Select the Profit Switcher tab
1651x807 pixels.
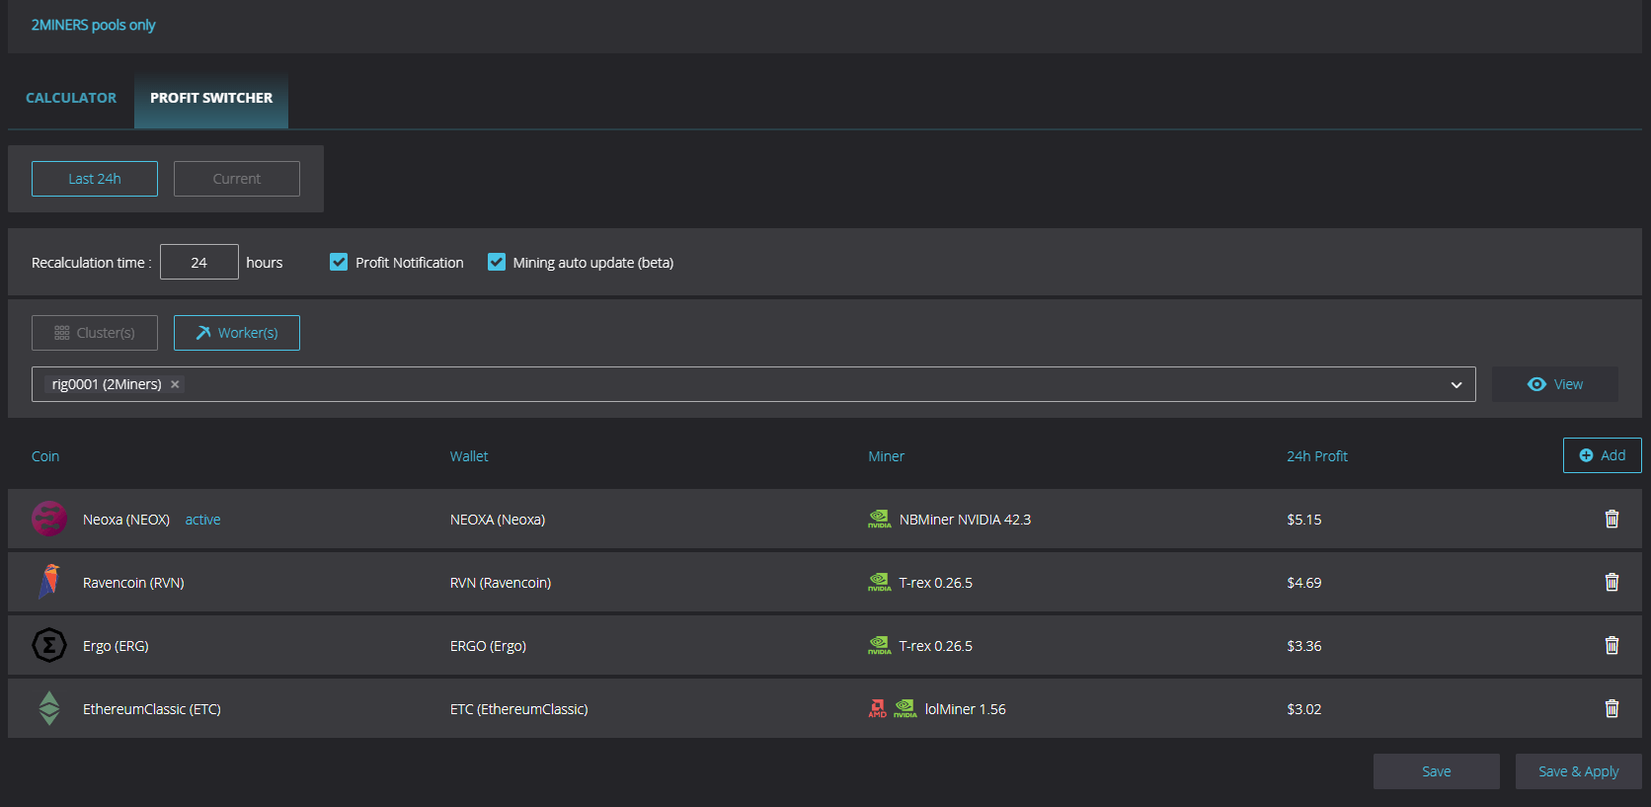pyautogui.click(x=211, y=98)
